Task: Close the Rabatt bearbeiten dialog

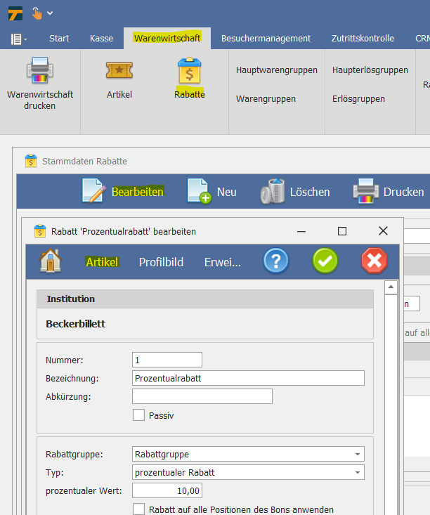Action: click(383, 231)
